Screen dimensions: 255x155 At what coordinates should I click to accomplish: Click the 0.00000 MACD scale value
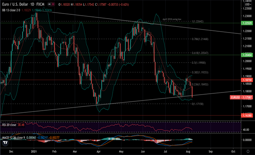(247, 140)
